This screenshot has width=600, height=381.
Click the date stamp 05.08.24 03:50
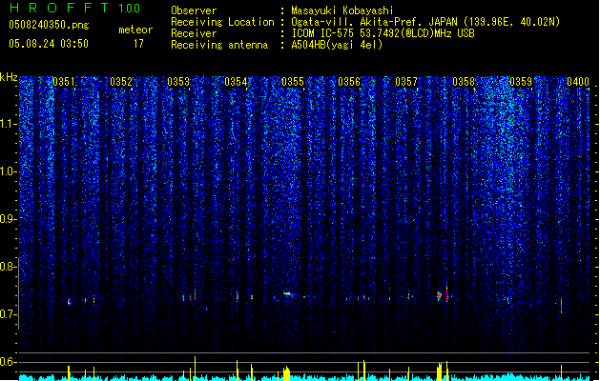[x=49, y=44]
